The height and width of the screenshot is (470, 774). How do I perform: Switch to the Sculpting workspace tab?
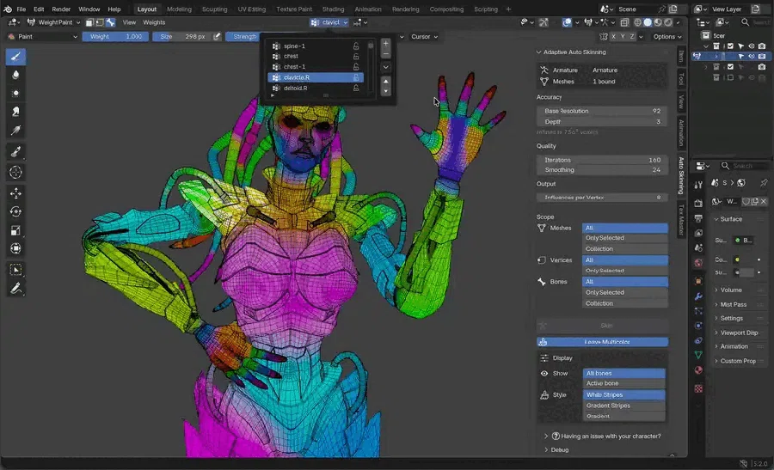tap(214, 9)
